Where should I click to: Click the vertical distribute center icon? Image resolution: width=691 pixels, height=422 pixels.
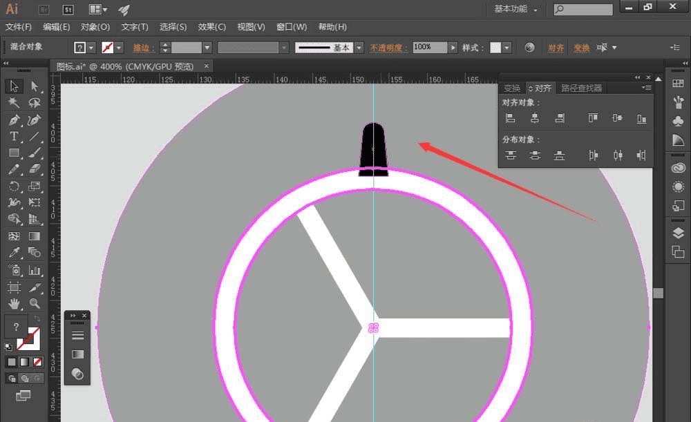(535, 155)
